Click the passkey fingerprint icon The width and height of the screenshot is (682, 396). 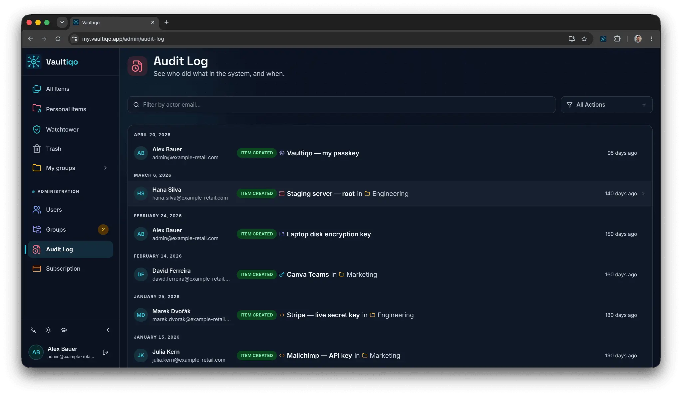[x=282, y=153]
